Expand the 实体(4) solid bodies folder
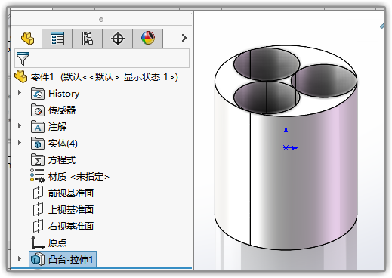Viewport: 392px width, 278px height. (x=20, y=143)
